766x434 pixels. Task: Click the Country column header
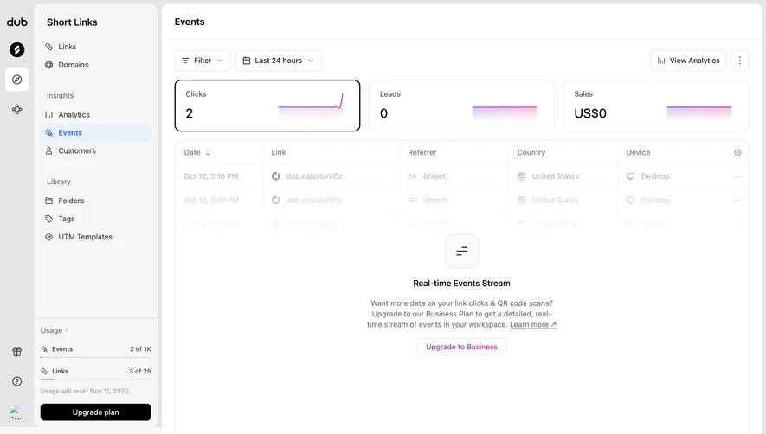[531, 152]
